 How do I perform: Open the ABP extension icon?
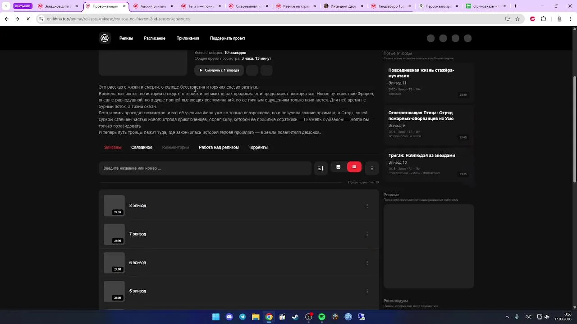532,19
